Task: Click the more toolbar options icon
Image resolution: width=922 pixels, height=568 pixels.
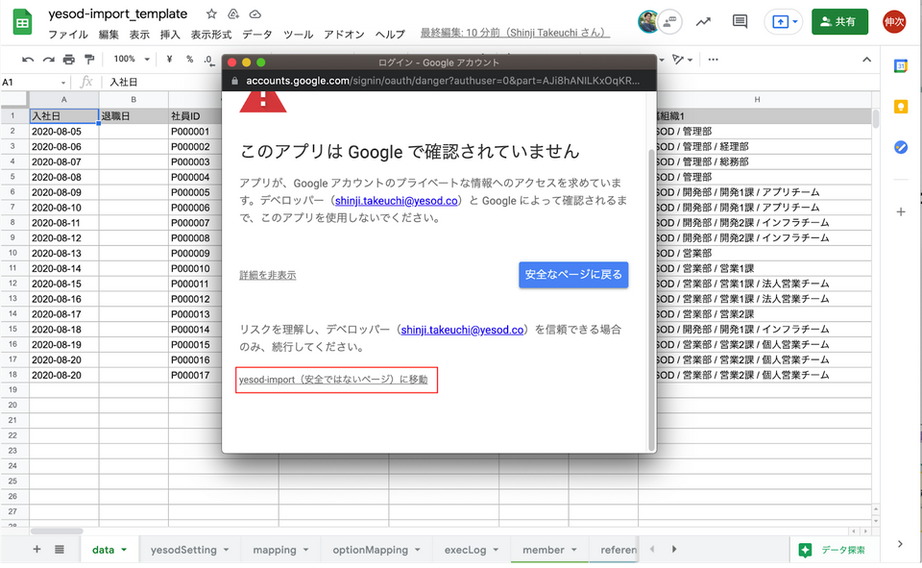Action: pos(714,60)
